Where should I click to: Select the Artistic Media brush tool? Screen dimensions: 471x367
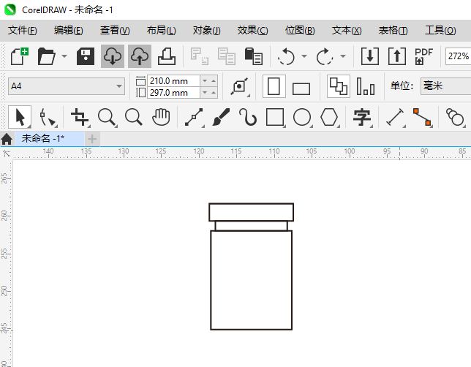point(221,117)
